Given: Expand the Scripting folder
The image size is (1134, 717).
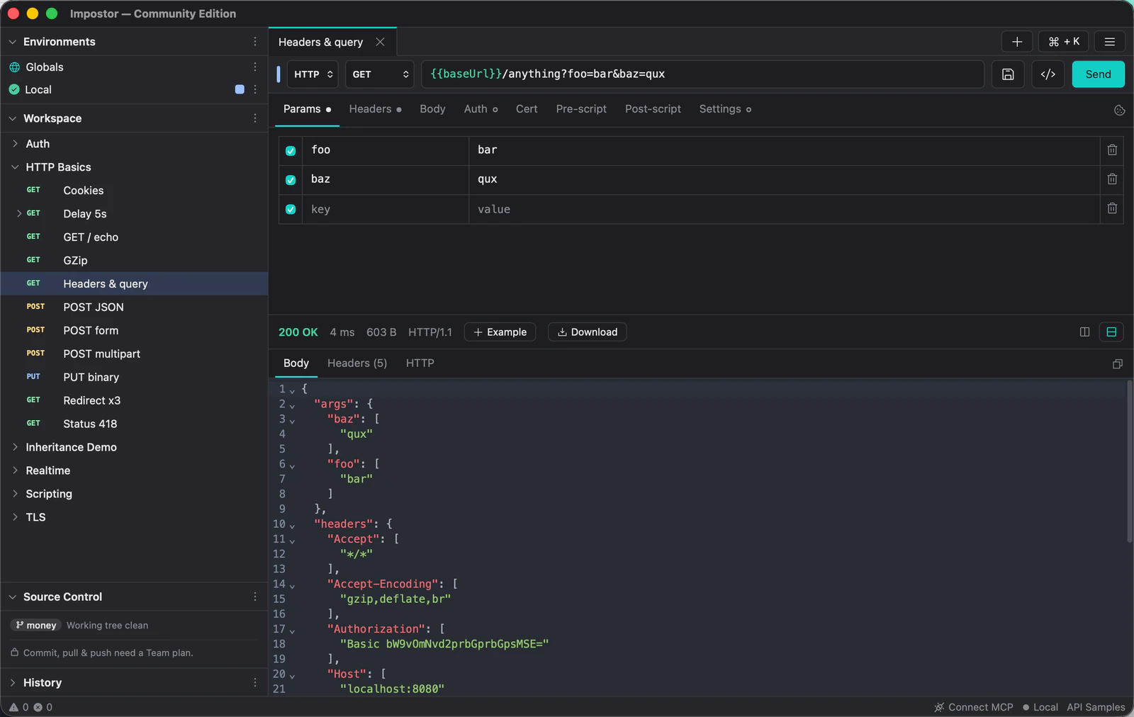Looking at the screenshot, I should point(15,493).
